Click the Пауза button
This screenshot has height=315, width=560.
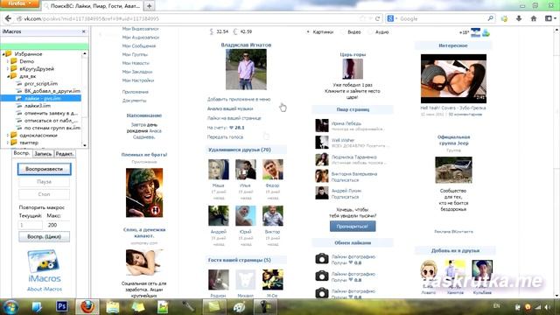tap(45, 182)
